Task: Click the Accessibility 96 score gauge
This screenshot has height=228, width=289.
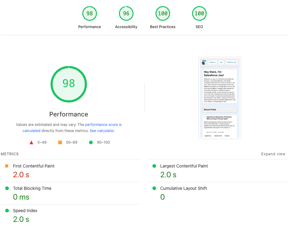Action: (x=126, y=13)
